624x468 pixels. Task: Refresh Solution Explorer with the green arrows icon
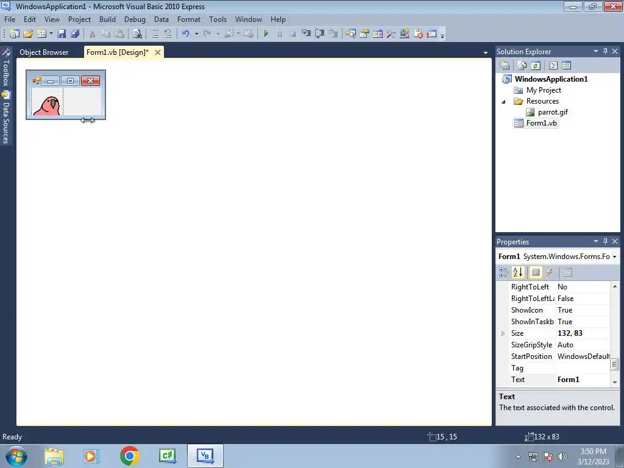[536, 65]
